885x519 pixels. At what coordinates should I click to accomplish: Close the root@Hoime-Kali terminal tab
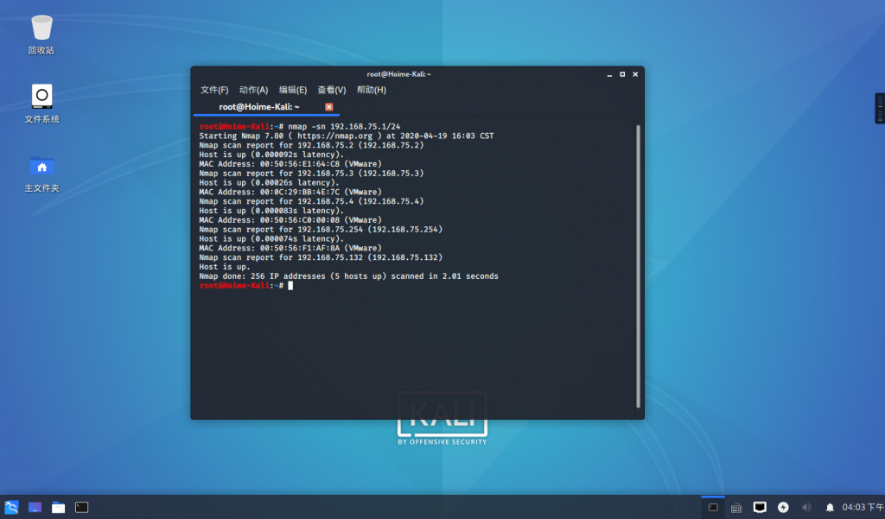click(329, 106)
